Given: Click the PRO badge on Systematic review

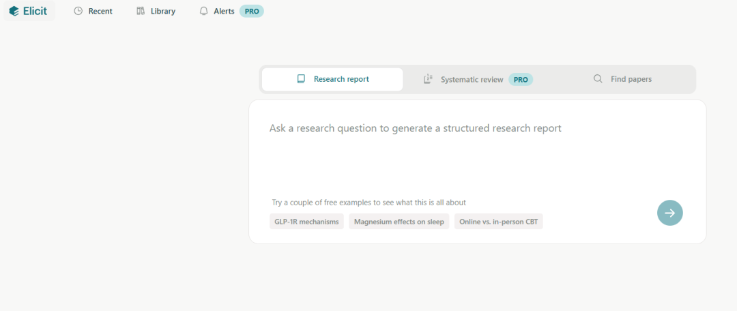Looking at the screenshot, I should click(521, 79).
